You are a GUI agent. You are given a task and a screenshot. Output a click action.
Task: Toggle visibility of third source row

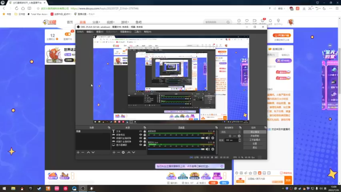point(141,138)
